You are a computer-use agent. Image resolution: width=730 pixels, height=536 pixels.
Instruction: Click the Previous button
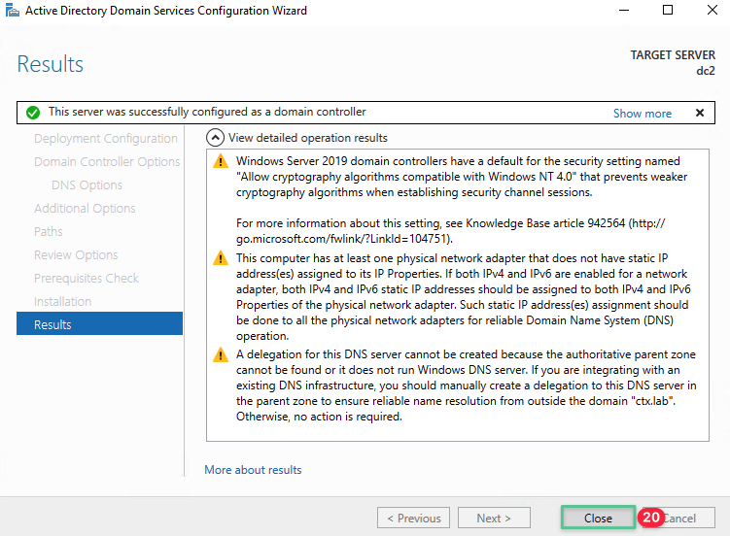point(413,519)
